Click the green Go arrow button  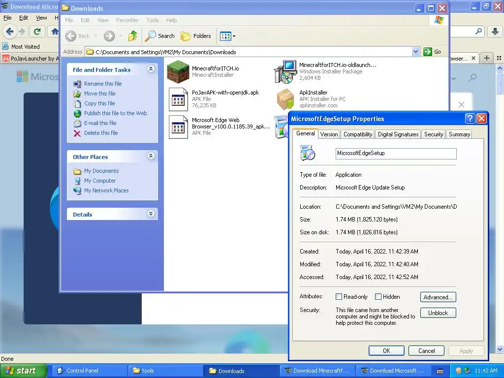(428, 52)
